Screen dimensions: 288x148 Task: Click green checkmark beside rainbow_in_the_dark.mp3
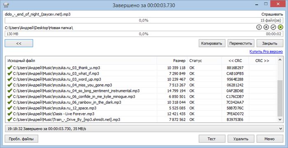9,102
